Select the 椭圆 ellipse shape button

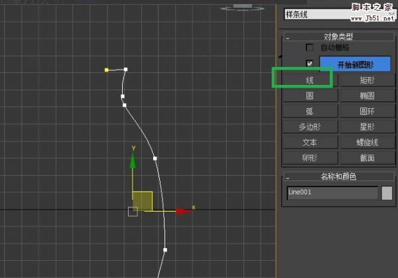tap(367, 96)
